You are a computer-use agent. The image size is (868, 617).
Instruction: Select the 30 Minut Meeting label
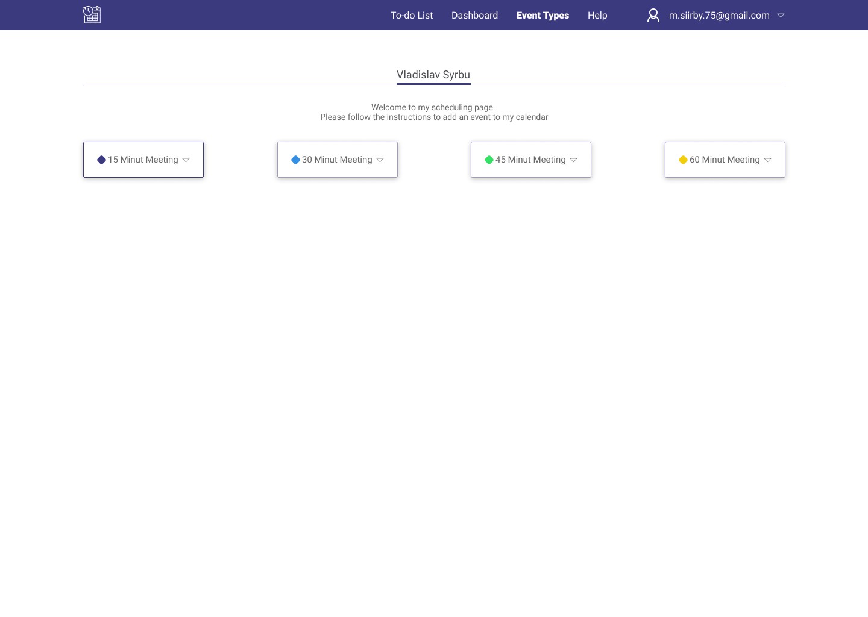click(337, 160)
